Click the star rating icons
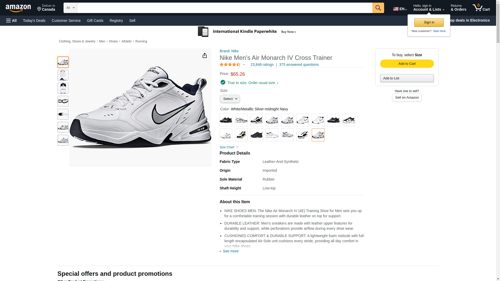Screen dimensions: 500x281 point(230,65)
